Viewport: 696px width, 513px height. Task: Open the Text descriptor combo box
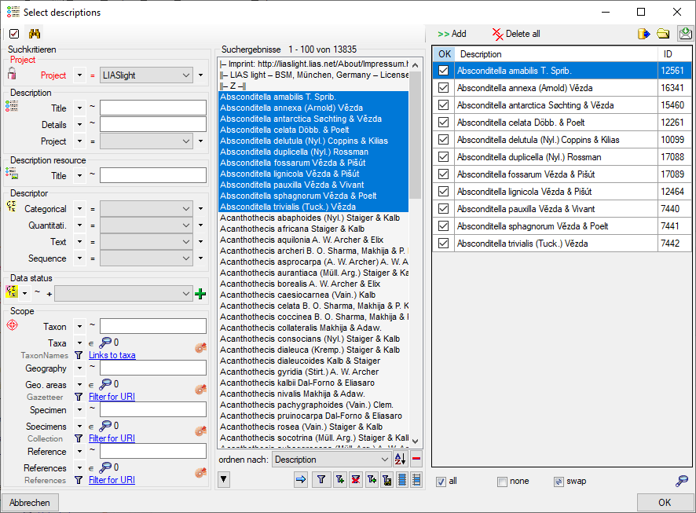tap(146, 242)
